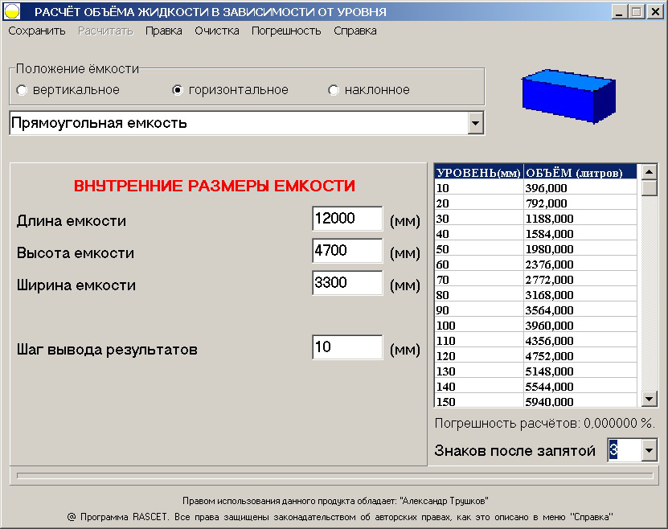Open the "Знаков после запятой" dropdown
668x529 pixels.
(648, 451)
